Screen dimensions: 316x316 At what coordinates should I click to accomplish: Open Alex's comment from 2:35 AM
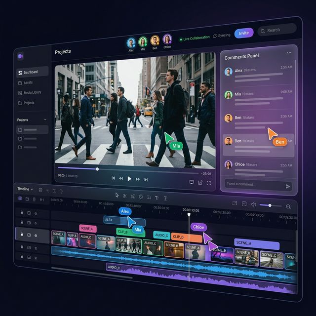pyautogui.click(x=258, y=74)
